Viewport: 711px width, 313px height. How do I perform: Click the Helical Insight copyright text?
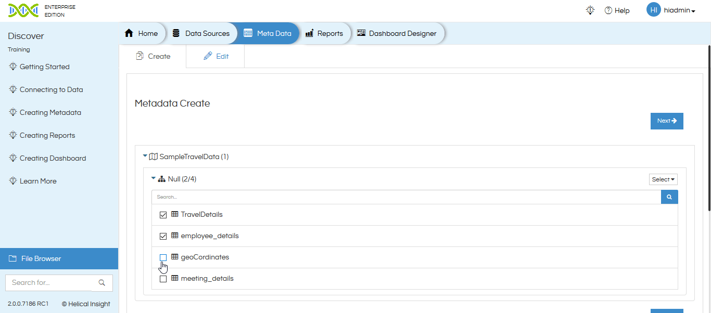[86, 304]
